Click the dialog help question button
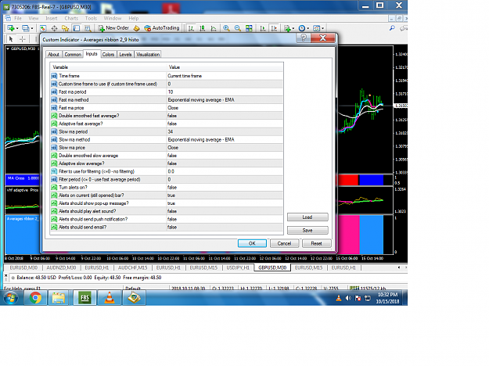 point(303,38)
